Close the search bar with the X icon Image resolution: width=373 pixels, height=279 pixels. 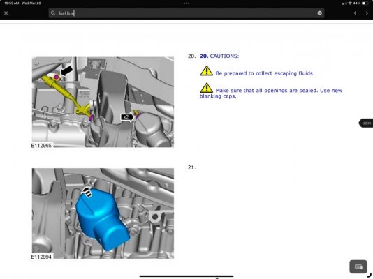coord(6,13)
